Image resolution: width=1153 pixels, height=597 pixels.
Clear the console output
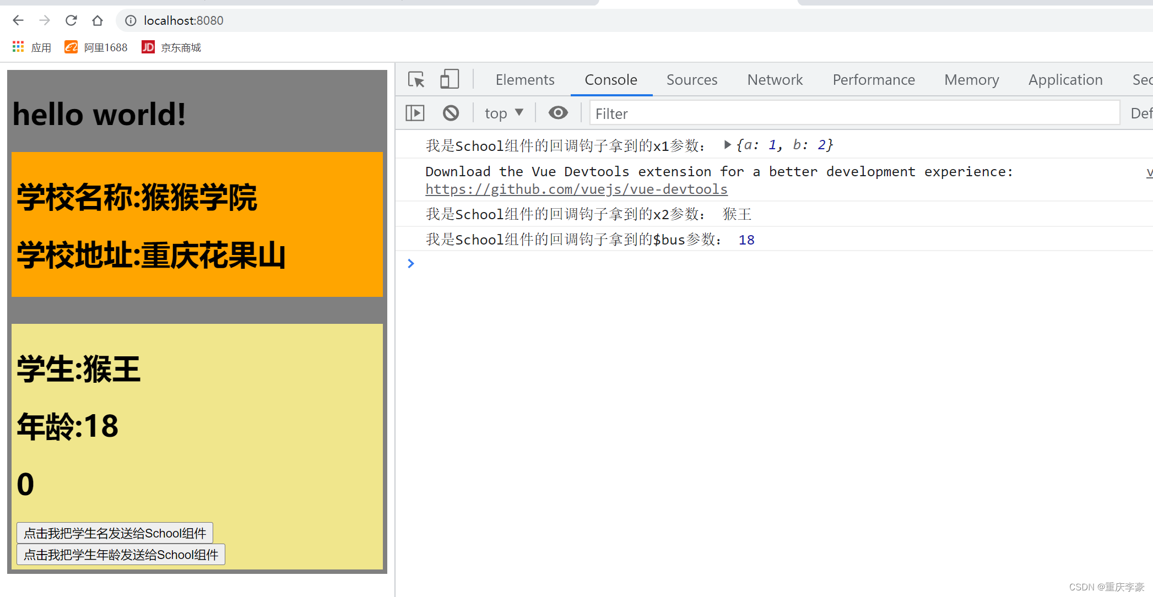(x=451, y=113)
